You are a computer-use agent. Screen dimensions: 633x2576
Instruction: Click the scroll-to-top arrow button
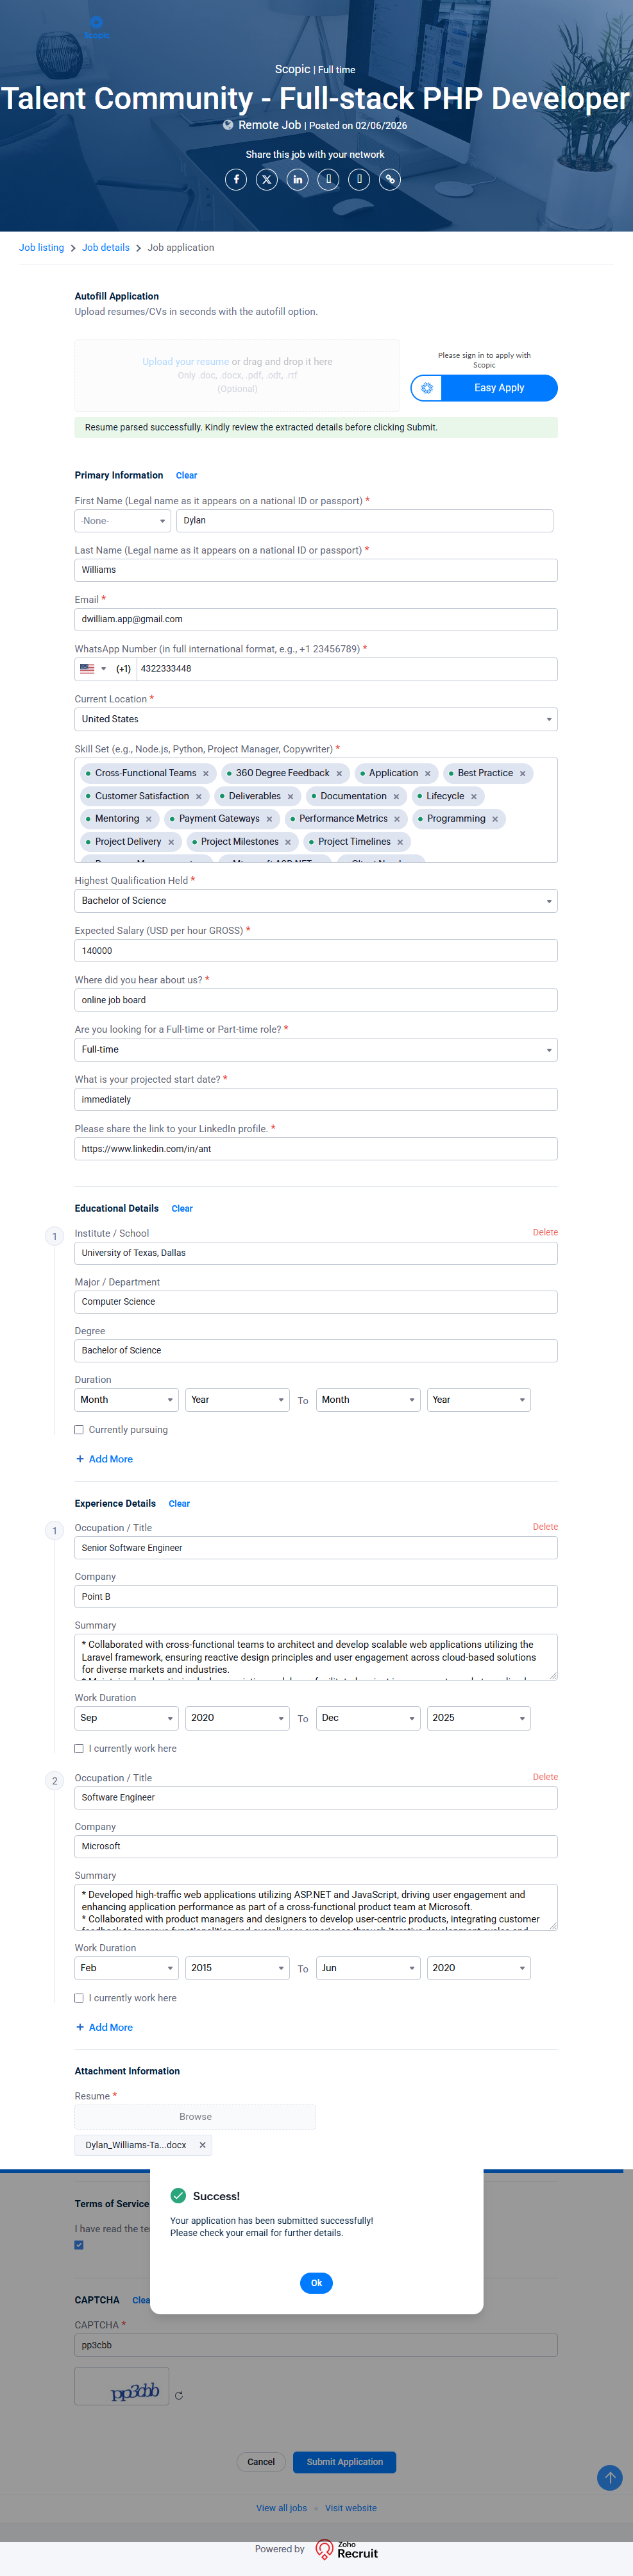click(x=609, y=2477)
